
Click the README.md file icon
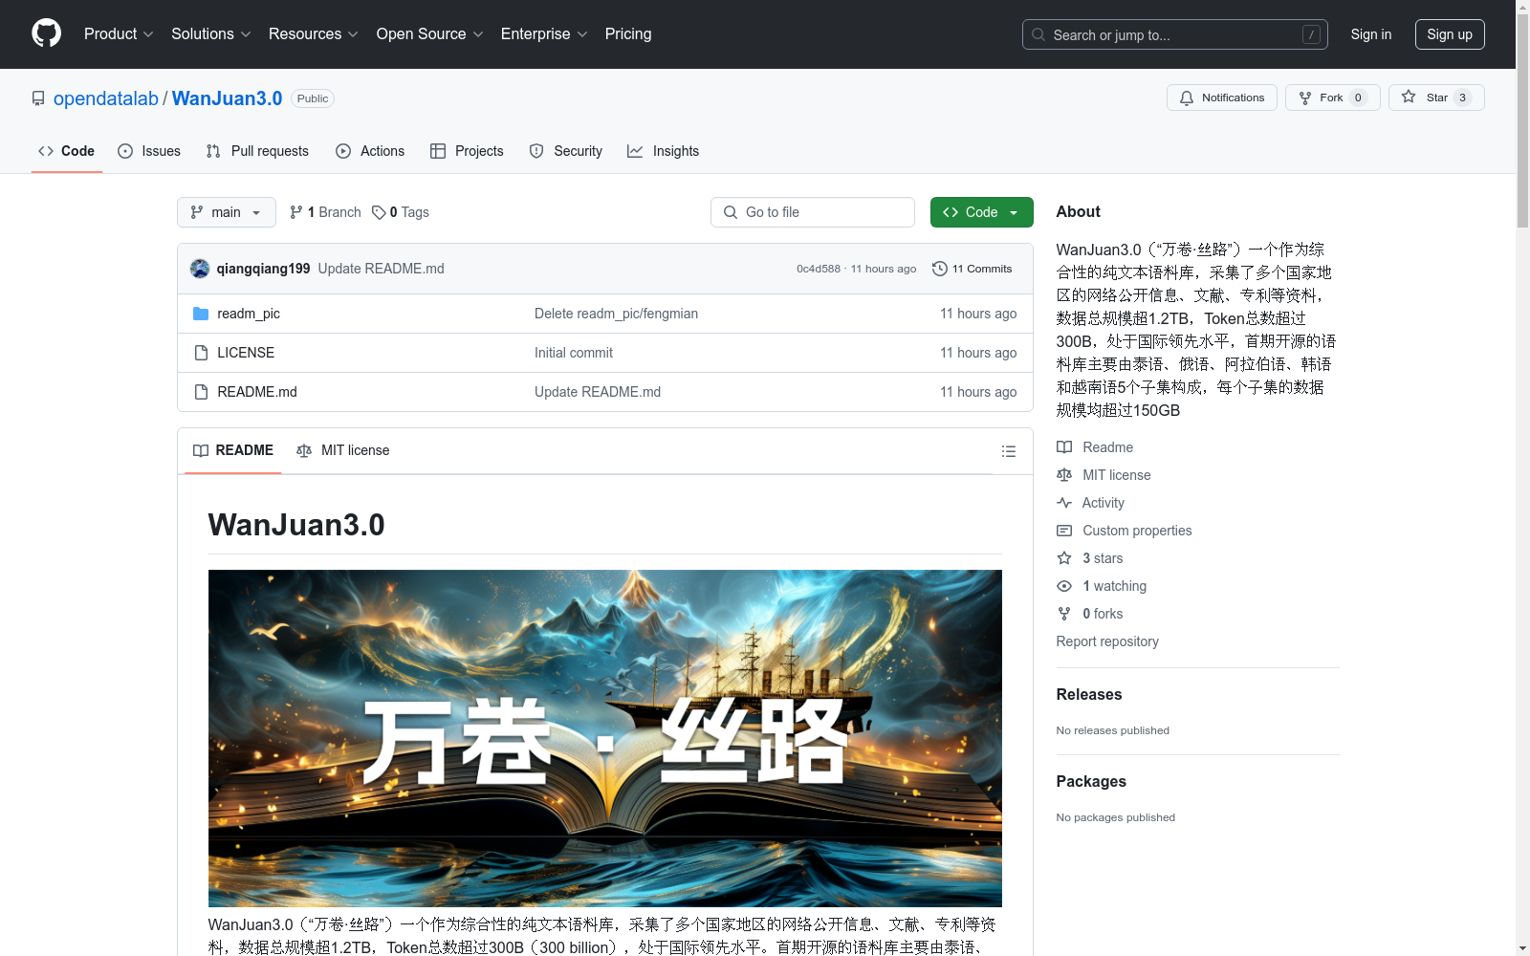coord(201,392)
